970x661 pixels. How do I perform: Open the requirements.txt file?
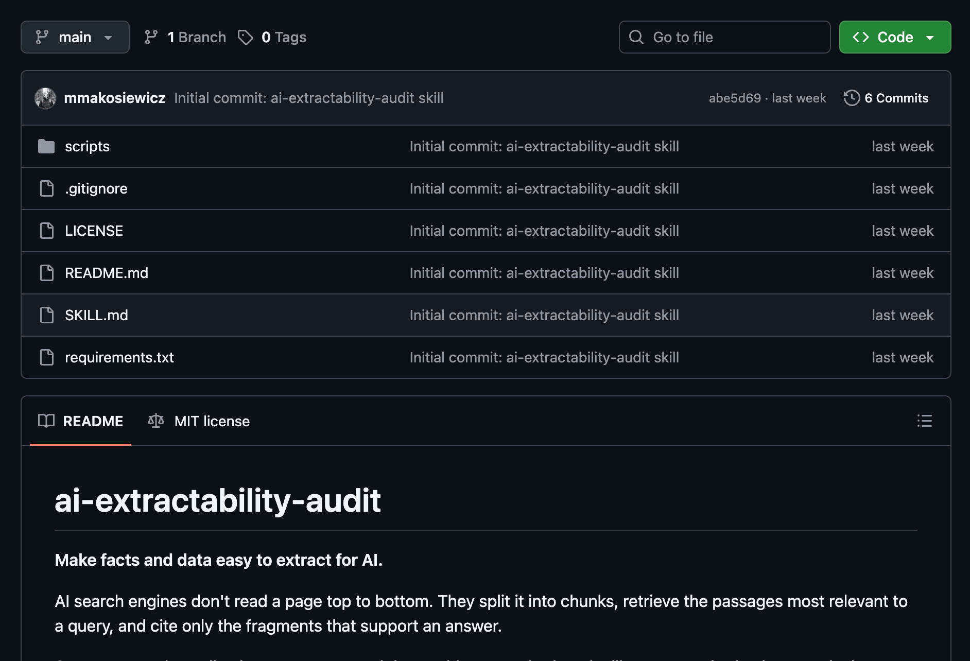click(119, 357)
